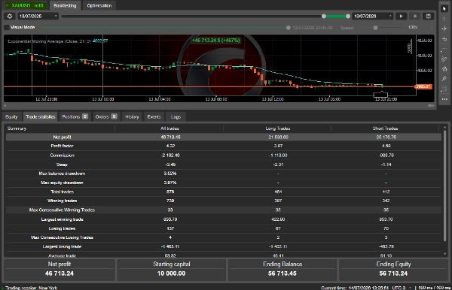
Task: Click the latency indicator in status bar
Action: pyautogui.click(x=434, y=288)
